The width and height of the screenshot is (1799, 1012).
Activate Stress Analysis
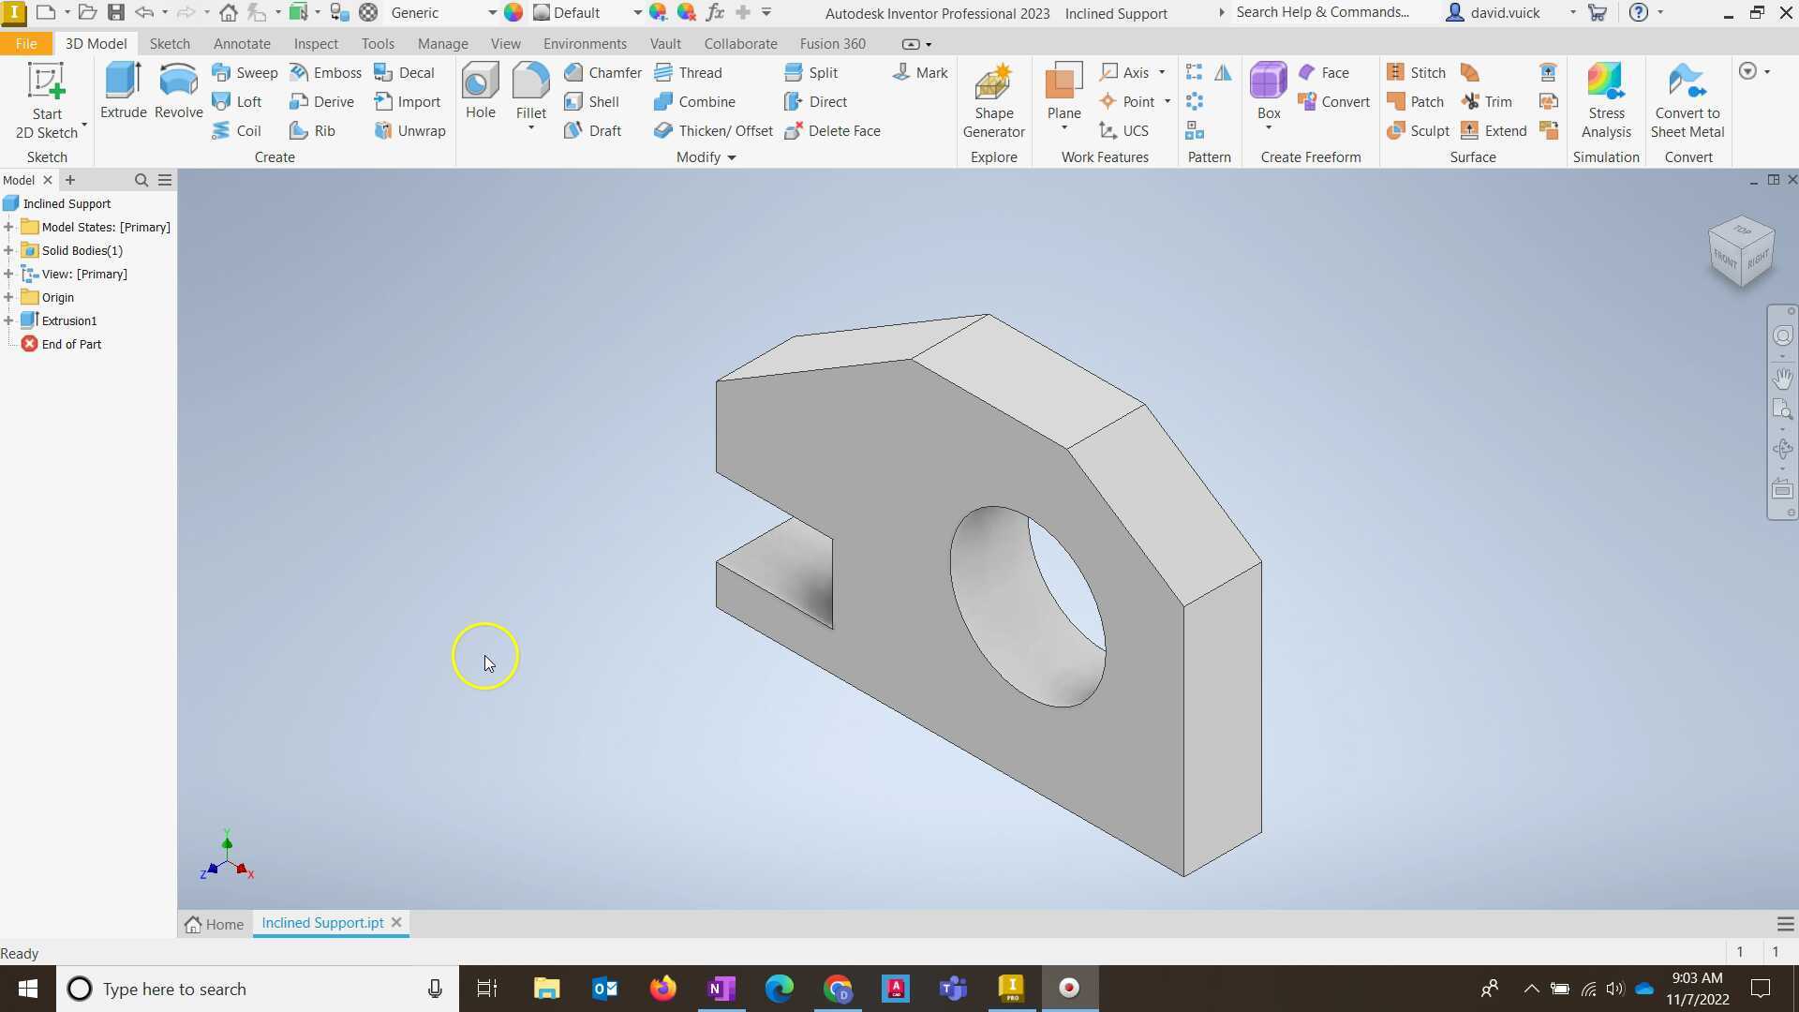click(1606, 94)
